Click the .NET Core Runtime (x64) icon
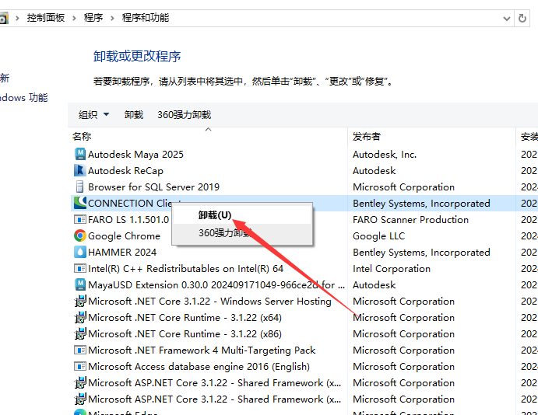This screenshot has height=415, width=538. pos(80,317)
